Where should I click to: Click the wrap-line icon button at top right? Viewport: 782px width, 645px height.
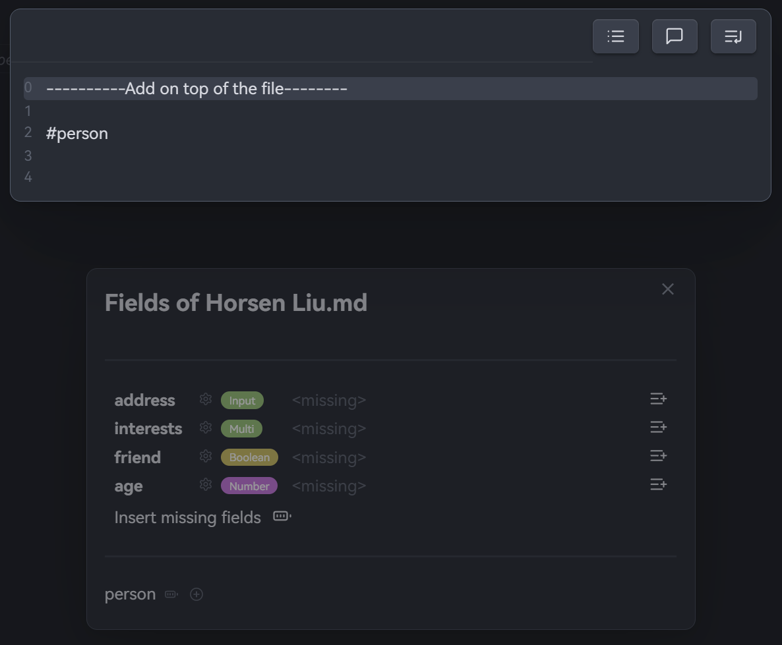tap(733, 36)
